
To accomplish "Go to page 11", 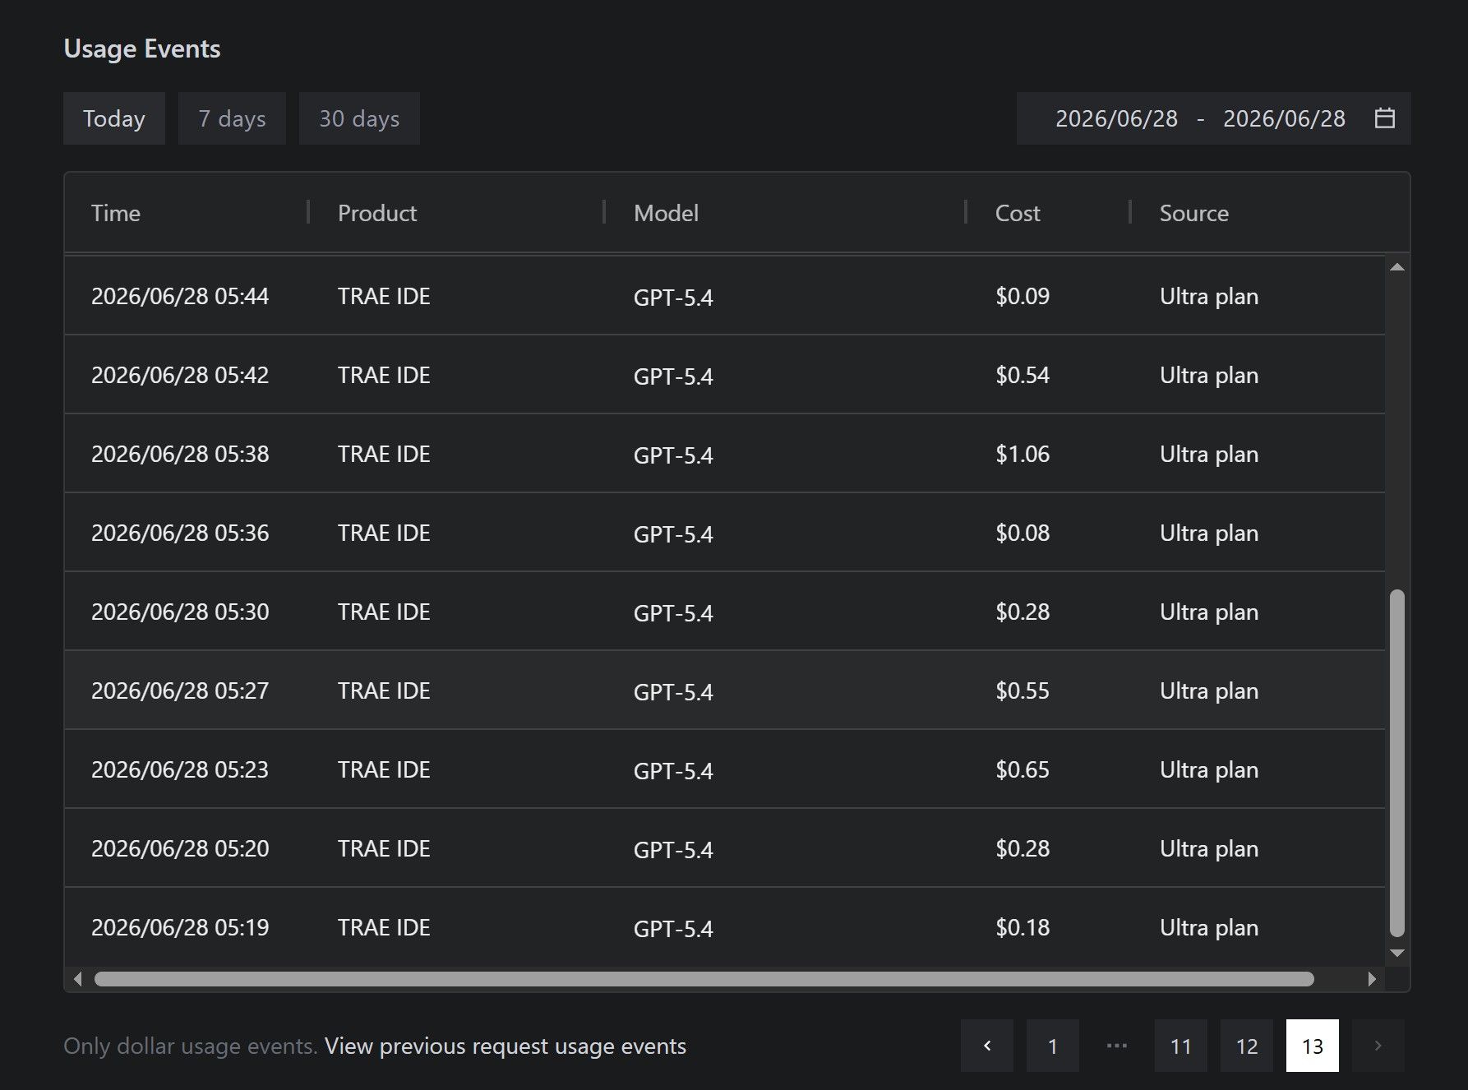I will [x=1180, y=1046].
